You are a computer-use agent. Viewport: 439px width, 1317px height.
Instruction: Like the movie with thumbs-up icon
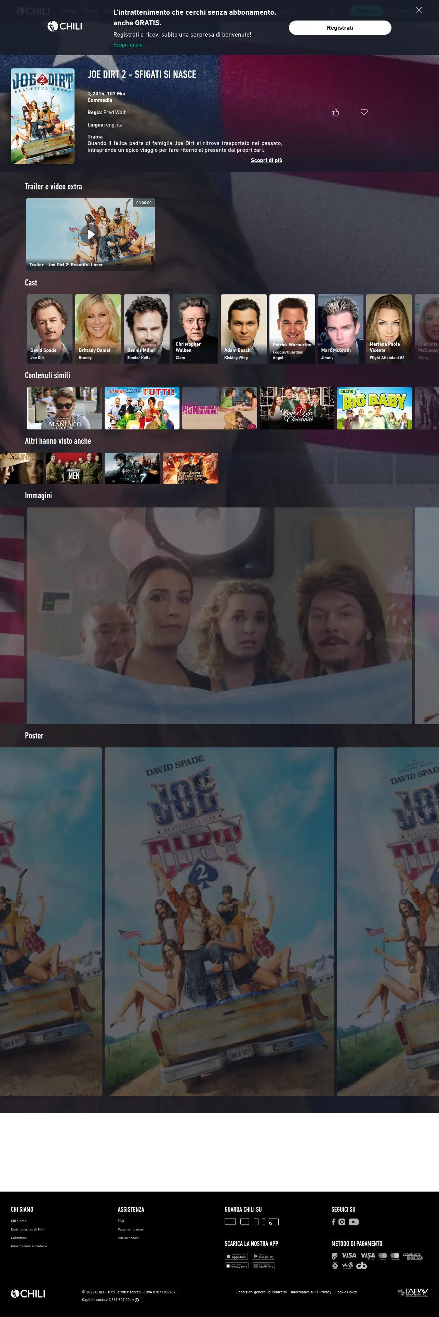tap(335, 112)
